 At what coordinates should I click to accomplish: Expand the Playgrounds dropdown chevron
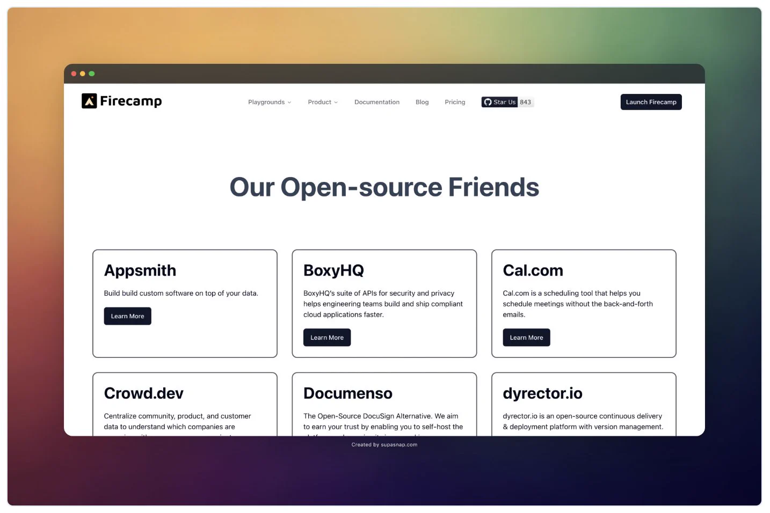pyautogui.click(x=289, y=102)
